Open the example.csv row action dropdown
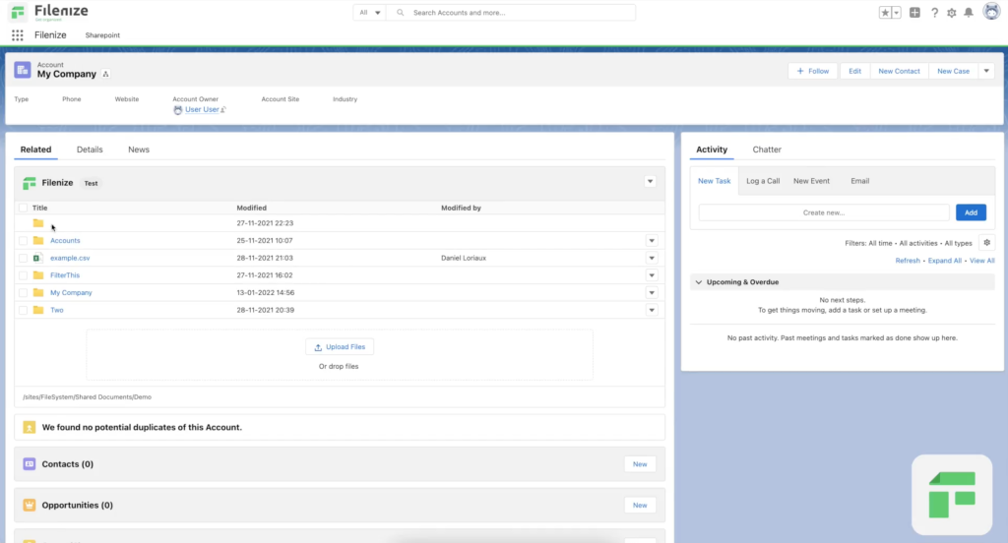Viewport: 1008px width, 543px height. click(652, 258)
